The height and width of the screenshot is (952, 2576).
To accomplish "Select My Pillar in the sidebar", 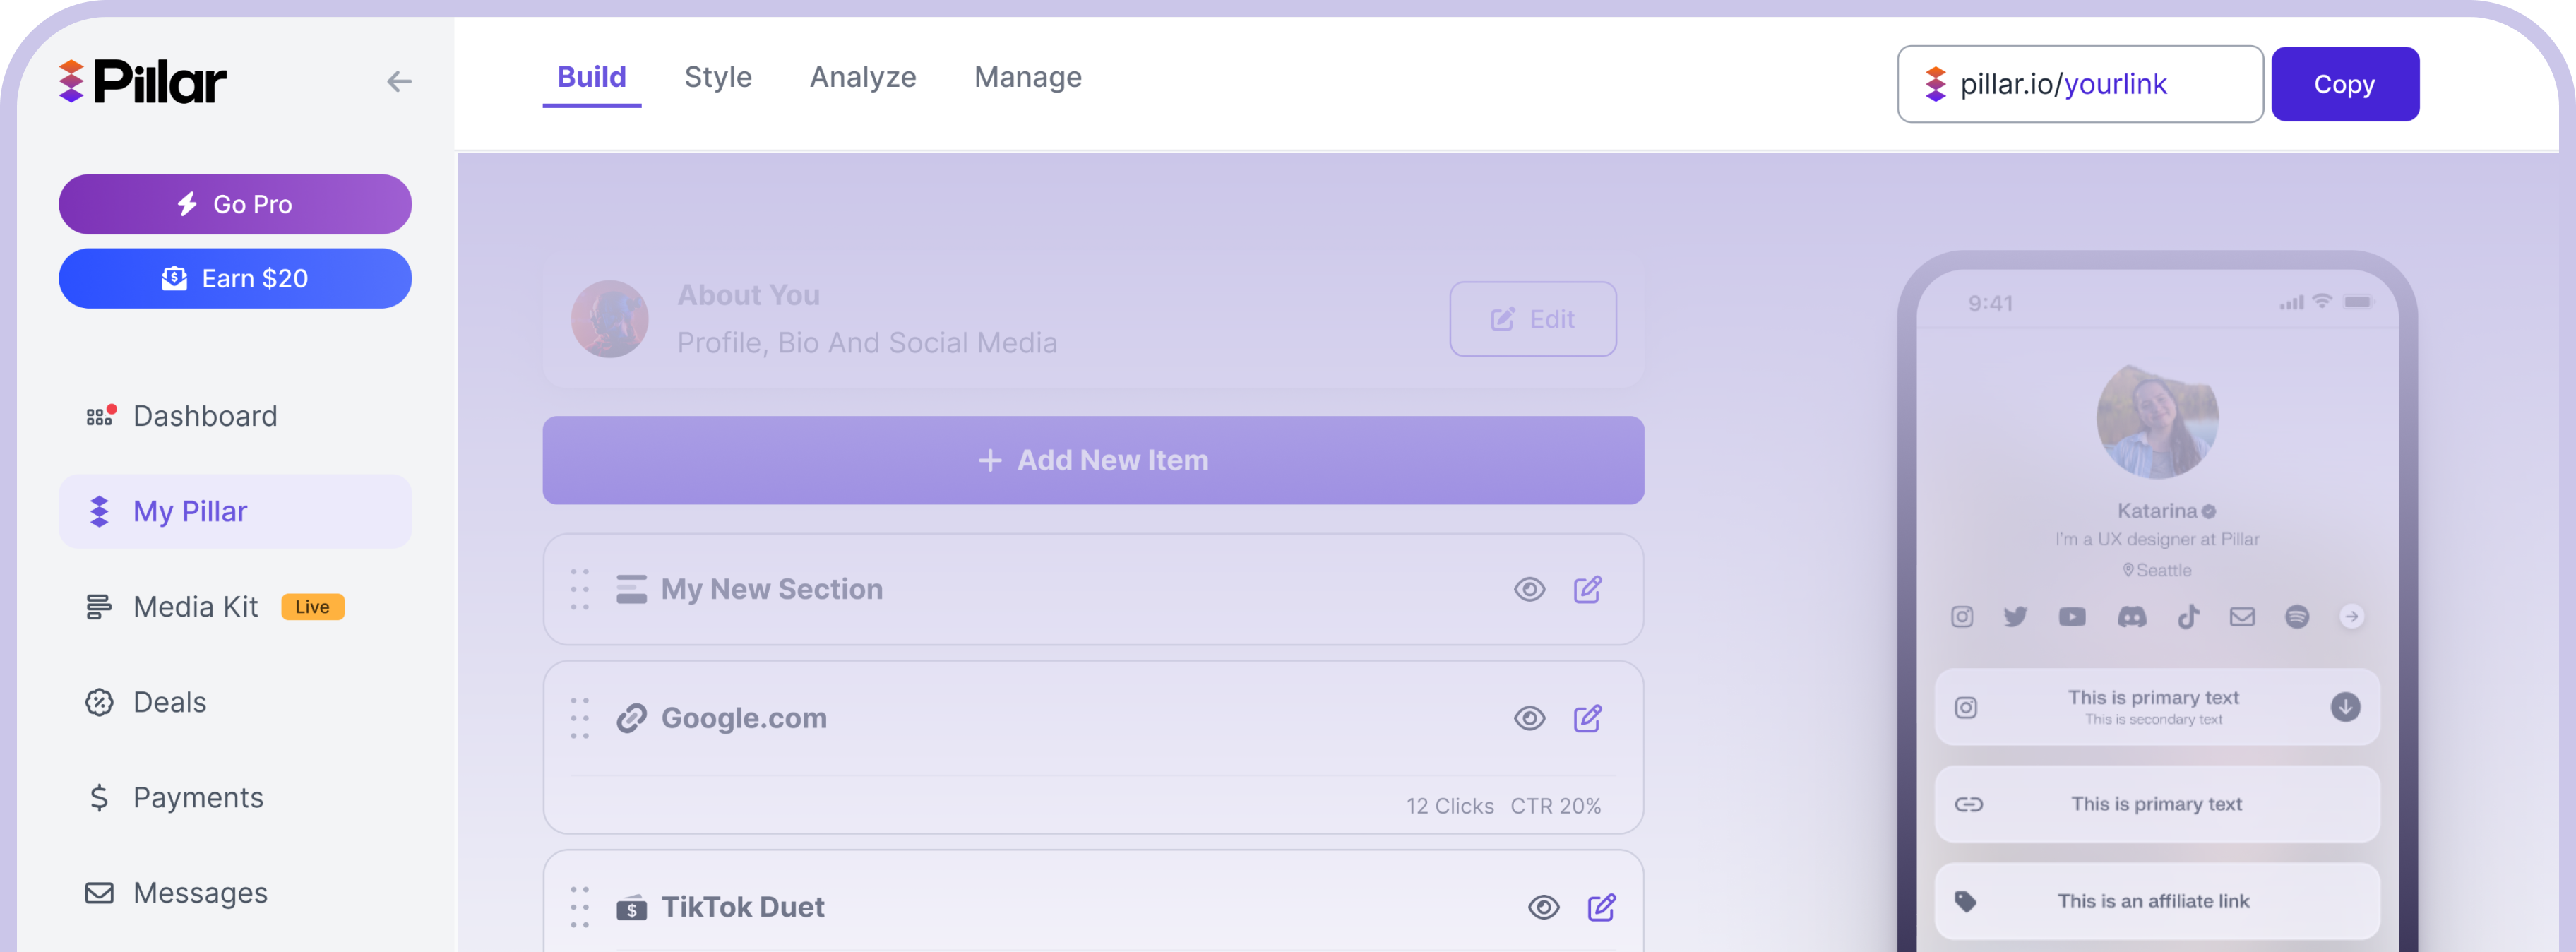I will [x=235, y=511].
